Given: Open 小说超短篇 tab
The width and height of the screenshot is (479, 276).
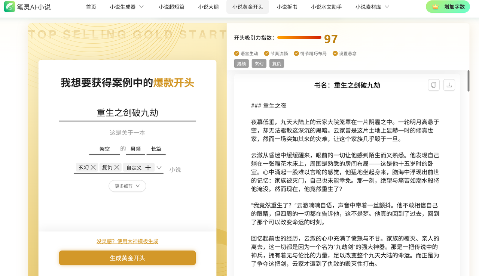Looking at the screenshot, I should point(171,7).
